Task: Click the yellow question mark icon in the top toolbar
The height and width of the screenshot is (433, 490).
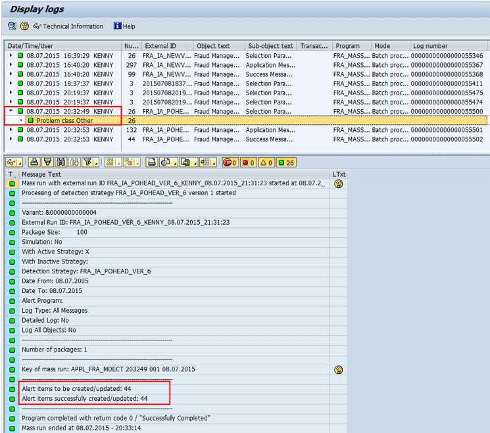Action: (x=24, y=26)
